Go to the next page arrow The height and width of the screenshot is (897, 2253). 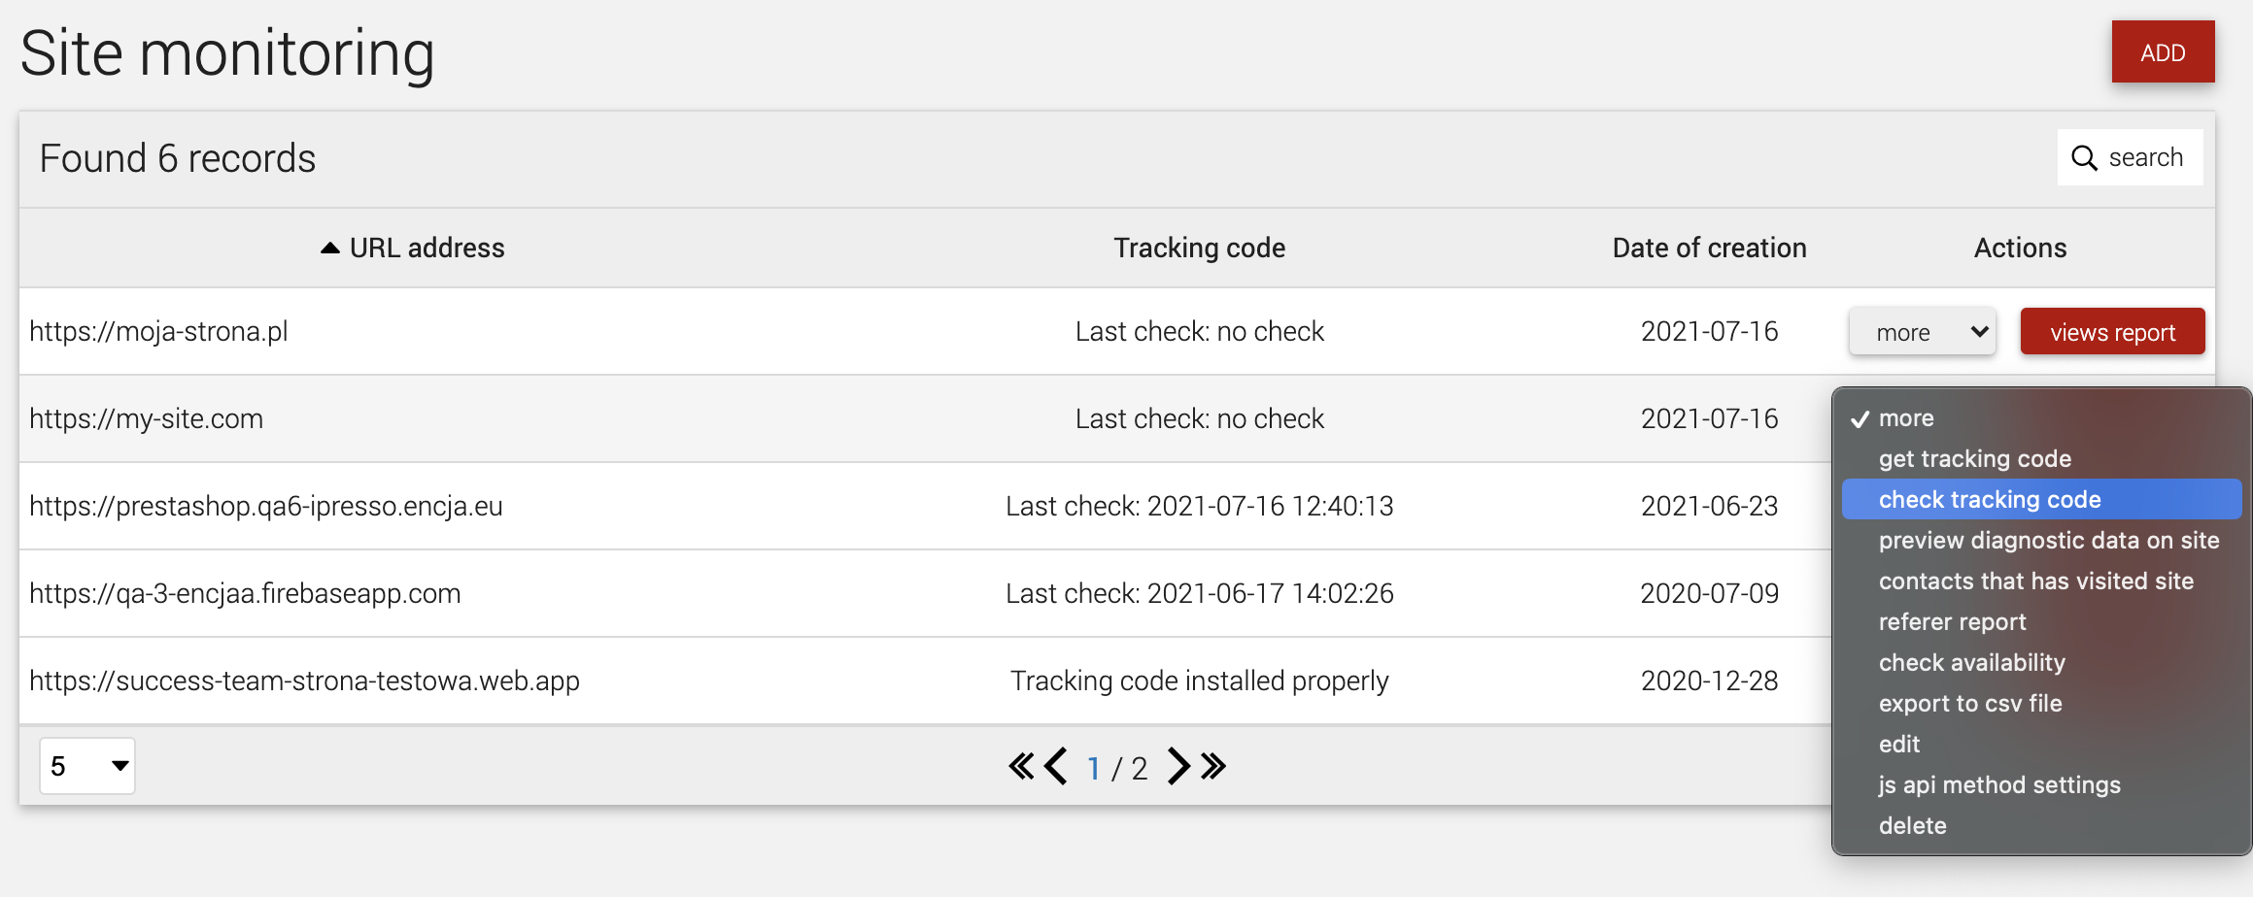(1178, 766)
